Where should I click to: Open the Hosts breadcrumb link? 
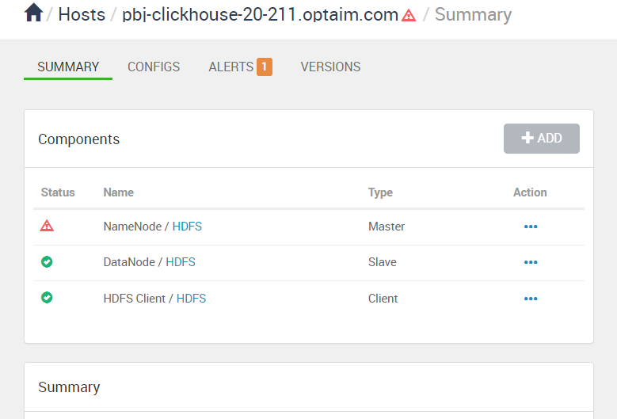[x=82, y=14]
